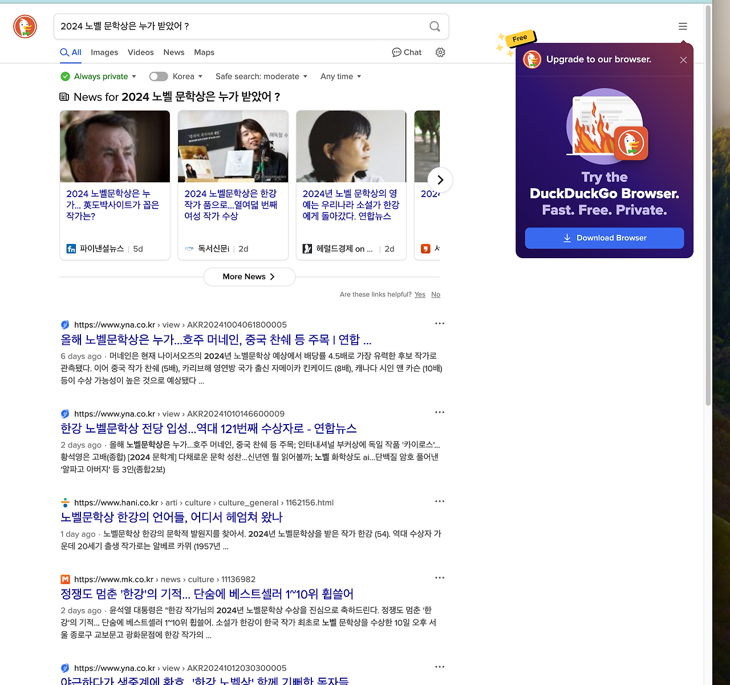Click the next arrow on the news carousel
This screenshot has height=685, width=730.
point(440,180)
